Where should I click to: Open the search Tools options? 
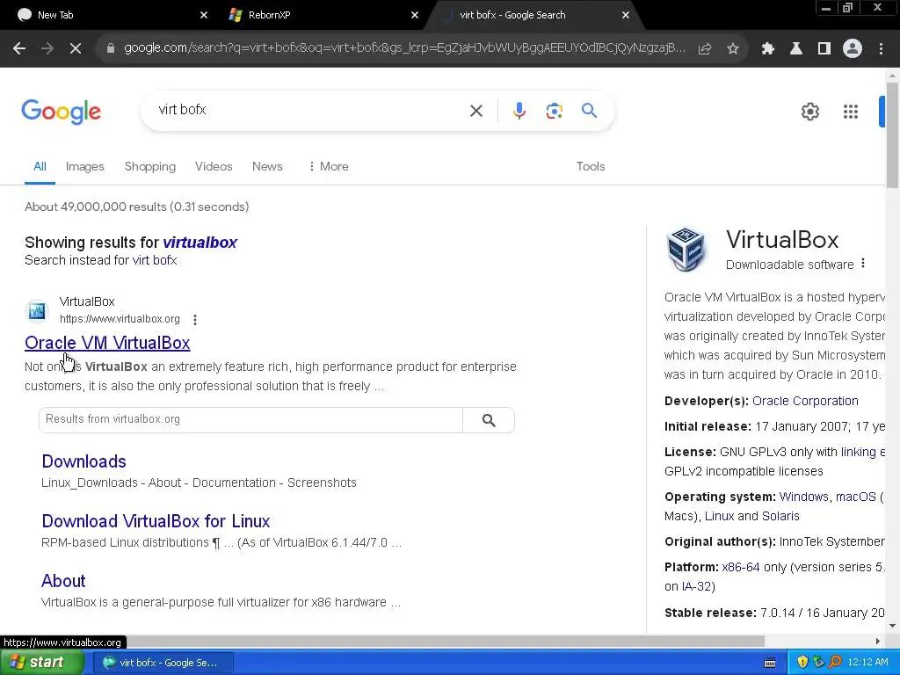591,166
